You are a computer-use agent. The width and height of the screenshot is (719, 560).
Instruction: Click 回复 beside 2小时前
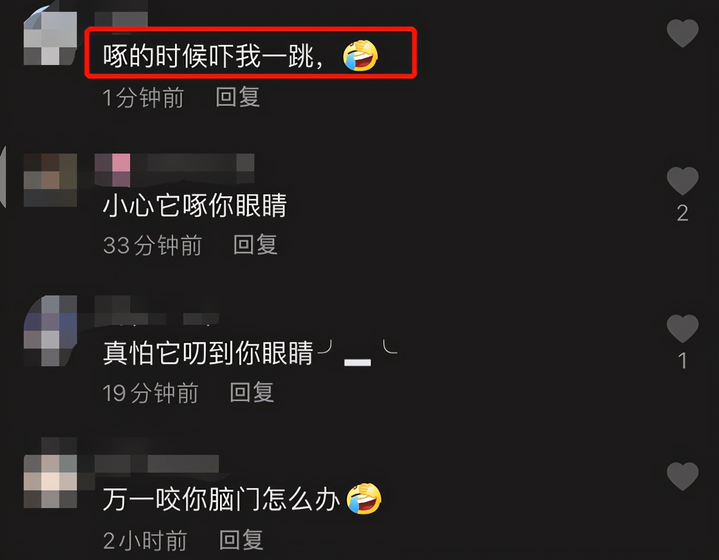[241, 541]
